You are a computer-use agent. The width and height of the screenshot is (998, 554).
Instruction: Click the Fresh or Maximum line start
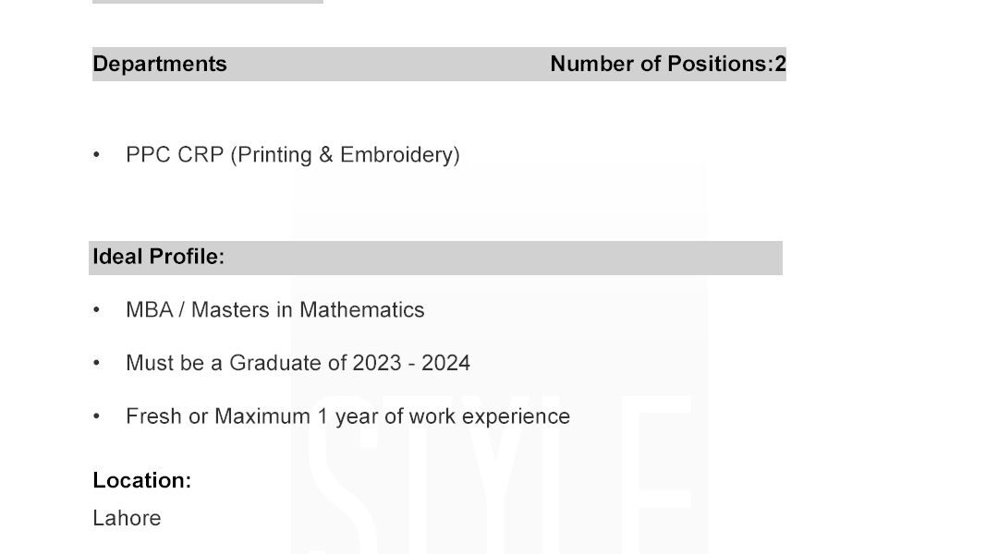(151, 416)
